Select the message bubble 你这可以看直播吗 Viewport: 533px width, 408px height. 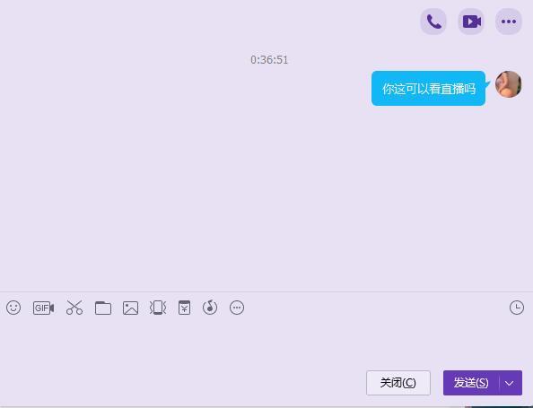tap(428, 89)
